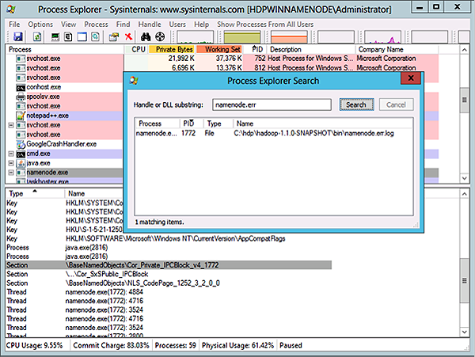This screenshot has height=357, width=475.
Task: Open the Options menu
Action: [x=40, y=25]
